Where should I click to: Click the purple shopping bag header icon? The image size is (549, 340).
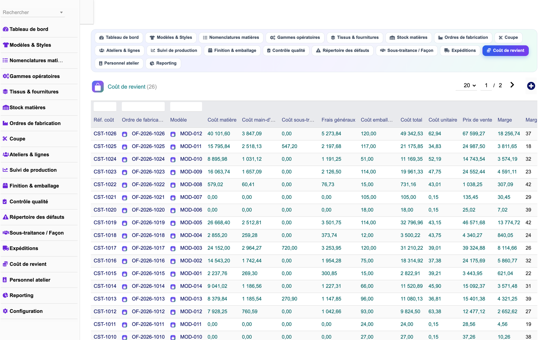pyautogui.click(x=98, y=87)
